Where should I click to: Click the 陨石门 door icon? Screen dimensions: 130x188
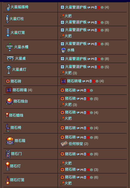[x=8, y=154]
